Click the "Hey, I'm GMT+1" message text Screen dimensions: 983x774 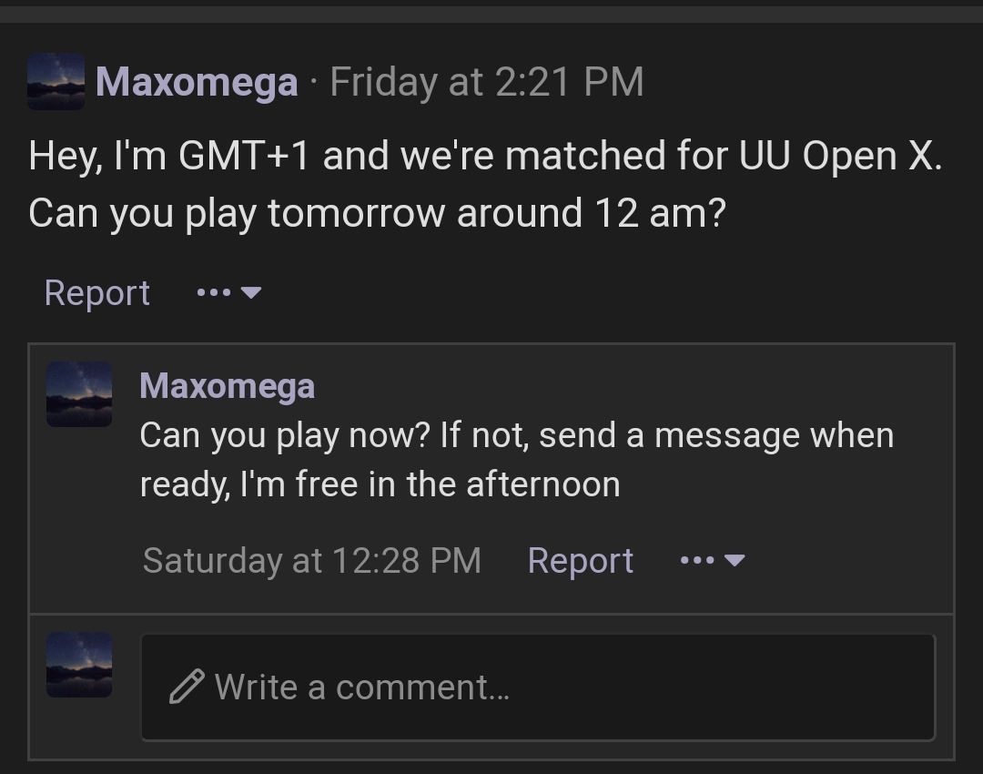pos(173,156)
